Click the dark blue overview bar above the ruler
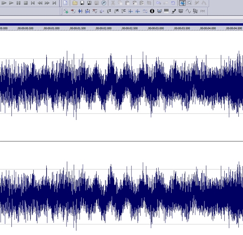 tap(122, 24)
